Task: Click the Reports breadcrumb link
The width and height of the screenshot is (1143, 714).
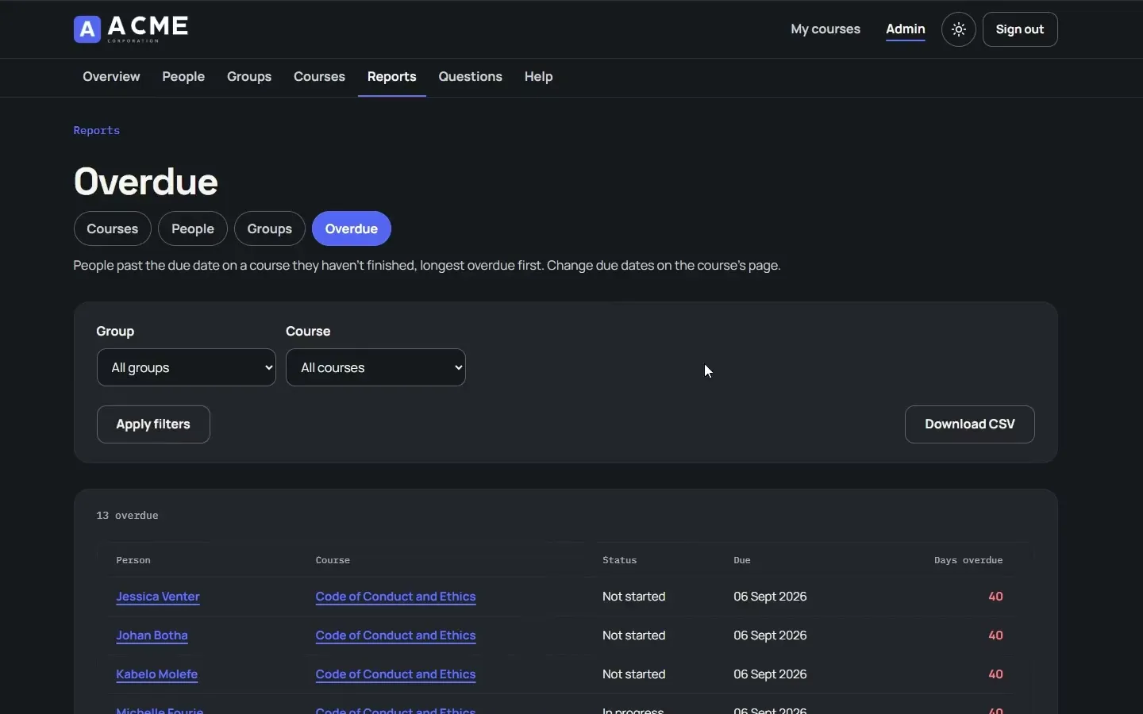Action: tap(97, 131)
